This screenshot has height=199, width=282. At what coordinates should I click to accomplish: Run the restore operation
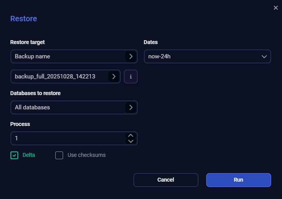click(x=238, y=180)
